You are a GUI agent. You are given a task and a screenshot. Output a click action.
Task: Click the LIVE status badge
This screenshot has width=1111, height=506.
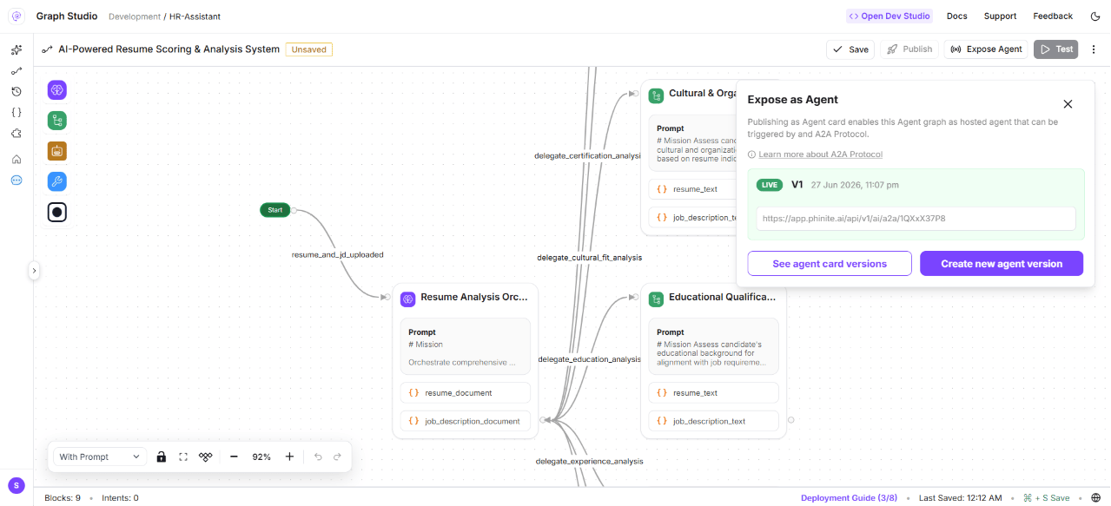(x=770, y=185)
